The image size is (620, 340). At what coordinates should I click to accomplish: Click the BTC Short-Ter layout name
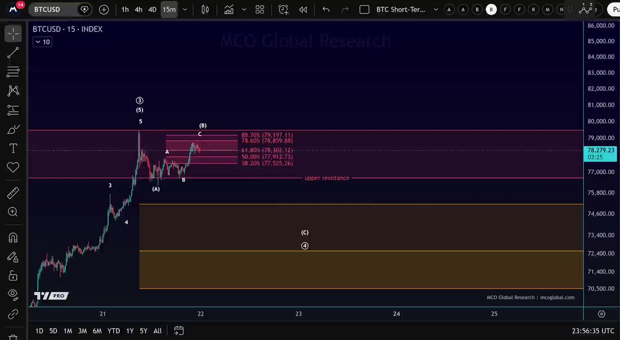pyautogui.click(x=400, y=9)
